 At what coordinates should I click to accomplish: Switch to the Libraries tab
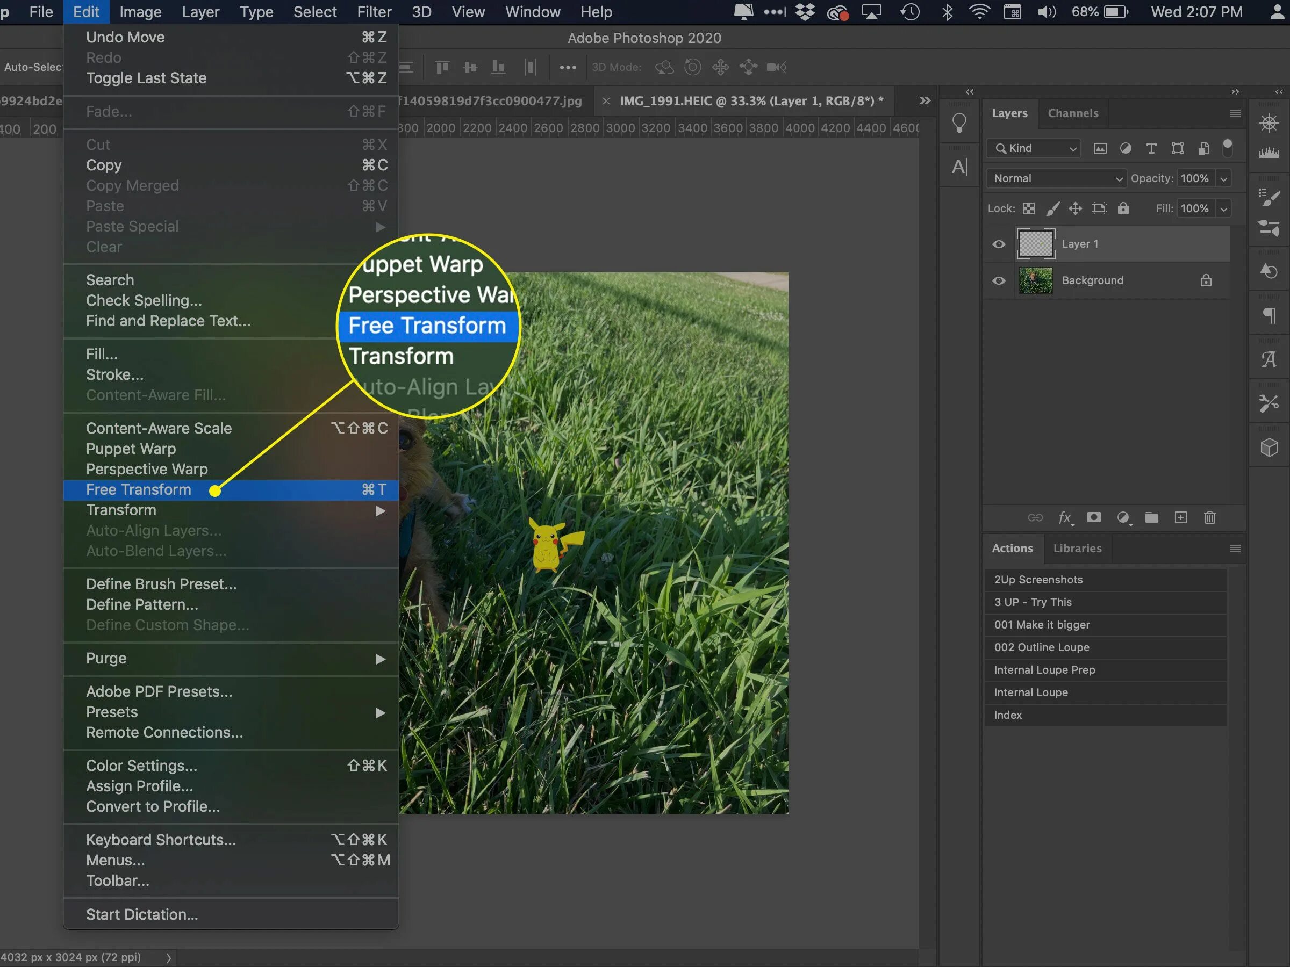(1077, 549)
